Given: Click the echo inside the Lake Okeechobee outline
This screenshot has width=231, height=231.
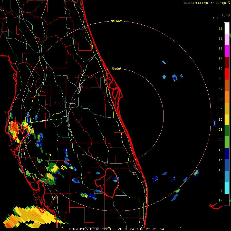Looking at the screenshot, I should click(x=116, y=179).
